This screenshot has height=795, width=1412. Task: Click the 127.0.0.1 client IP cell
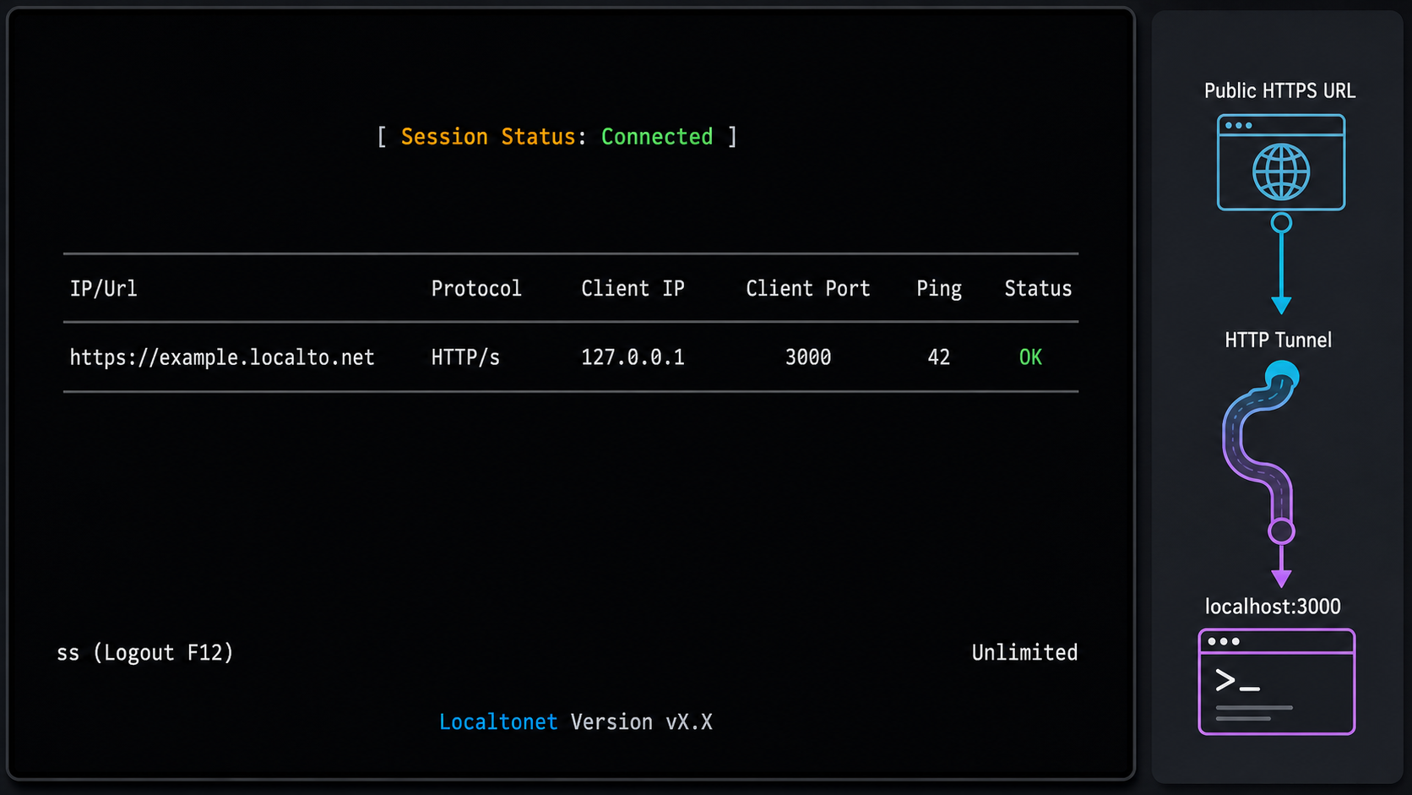pyautogui.click(x=633, y=357)
